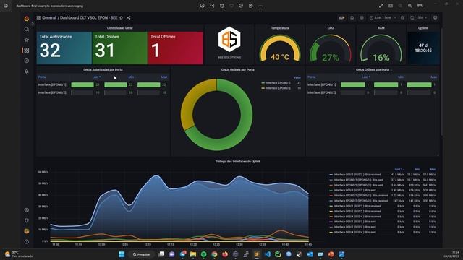Click color swatch of GE0/2 Bits received
The width and height of the screenshot is (463, 260).
click(x=331, y=212)
